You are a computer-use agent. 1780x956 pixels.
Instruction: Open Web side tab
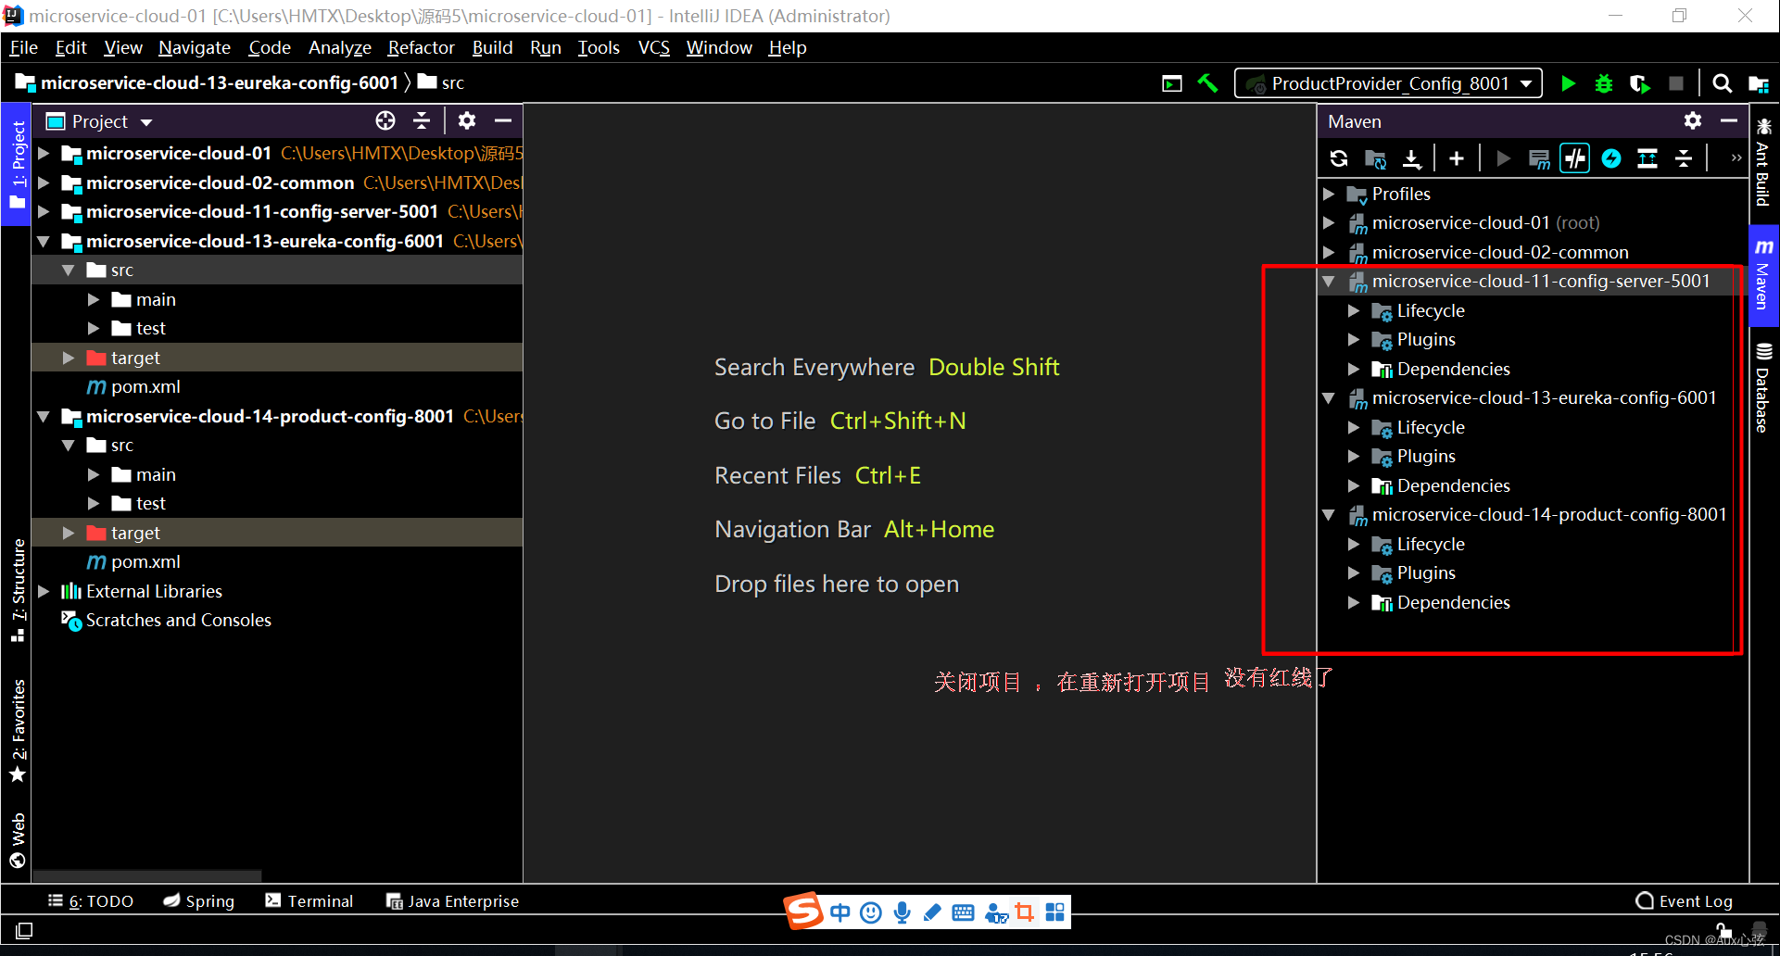point(18,840)
